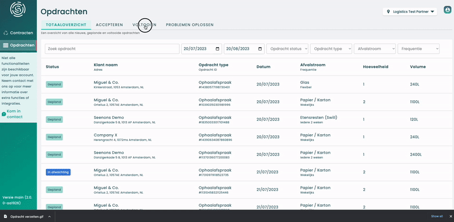454x222 pixels.
Task: Click order ID #17310979118523735
Action: [214, 175]
